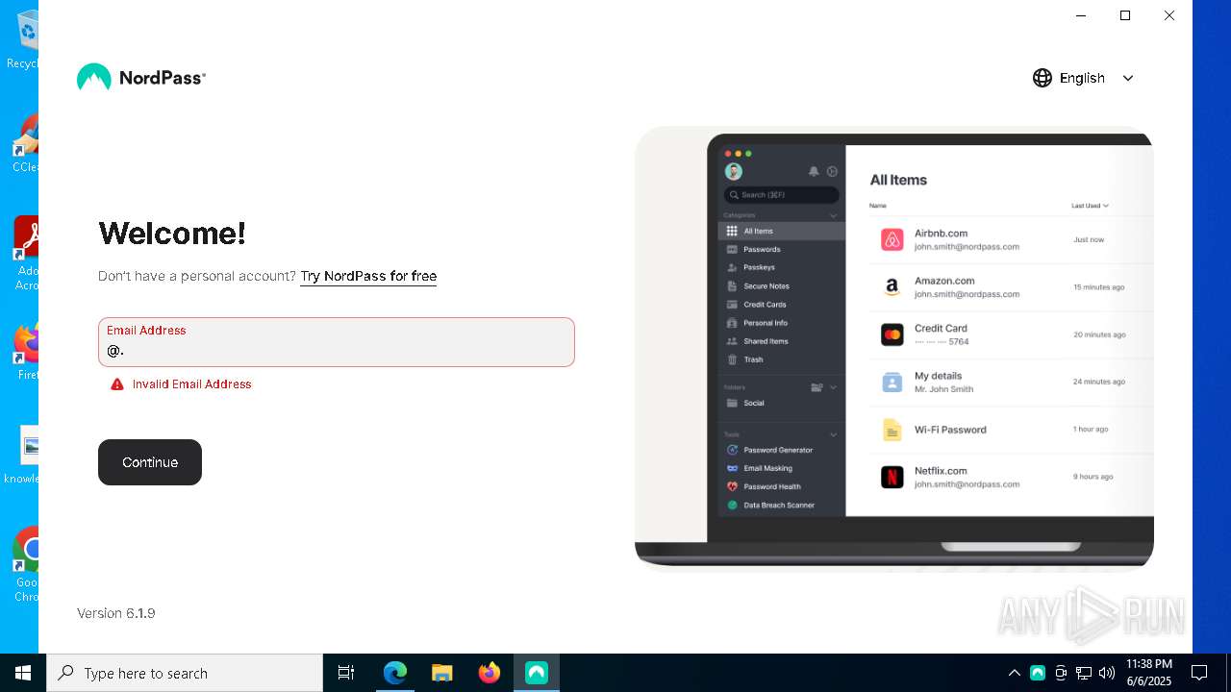Image resolution: width=1231 pixels, height=692 pixels.
Task: Open the English language dropdown
Action: (1083, 78)
